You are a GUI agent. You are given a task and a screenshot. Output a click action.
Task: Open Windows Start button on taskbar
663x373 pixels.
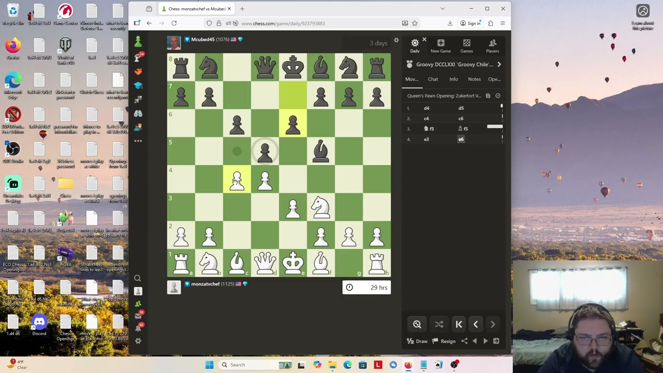pyautogui.click(x=209, y=365)
